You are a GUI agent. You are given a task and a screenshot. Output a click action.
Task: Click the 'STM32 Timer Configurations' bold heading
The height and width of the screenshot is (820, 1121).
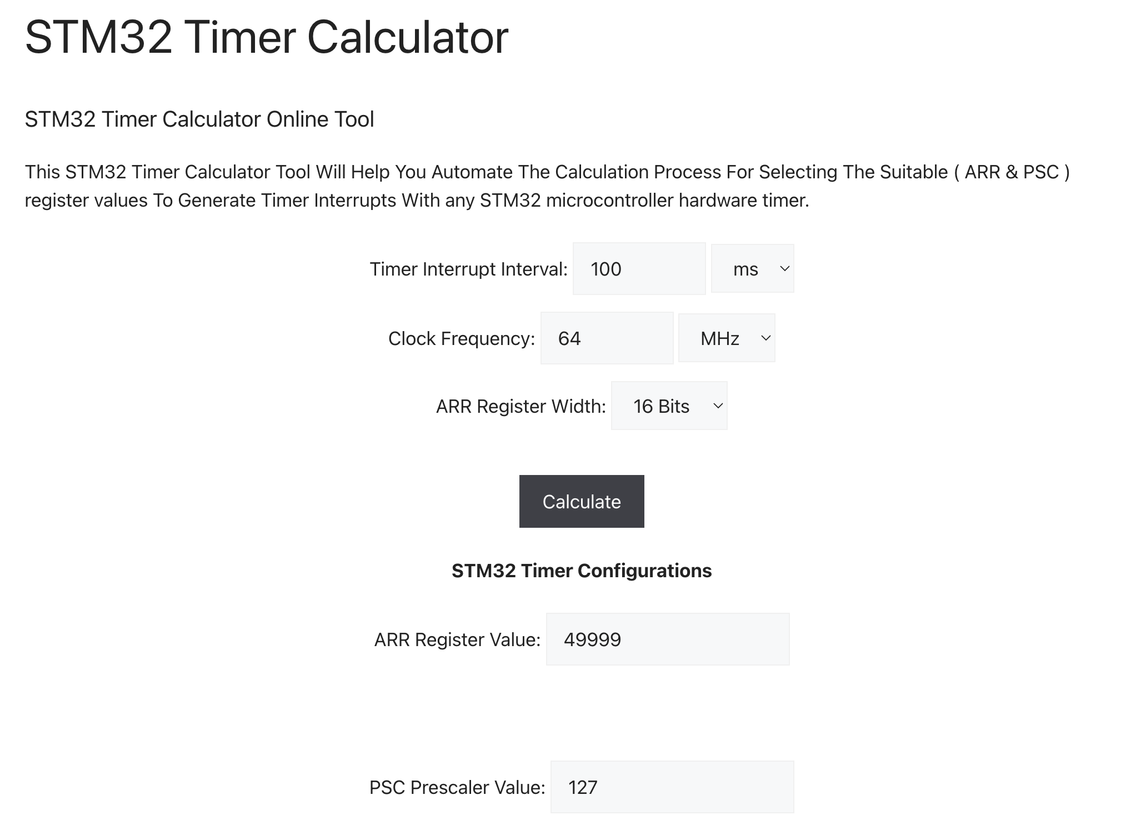[582, 571]
